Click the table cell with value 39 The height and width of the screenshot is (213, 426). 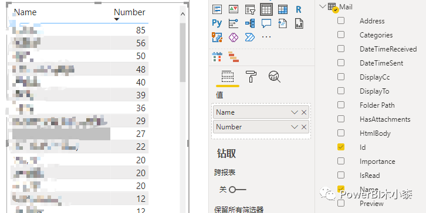coord(141,95)
